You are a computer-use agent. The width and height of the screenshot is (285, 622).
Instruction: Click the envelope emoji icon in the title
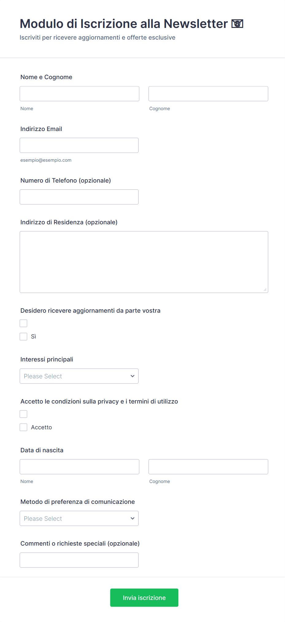237,24
